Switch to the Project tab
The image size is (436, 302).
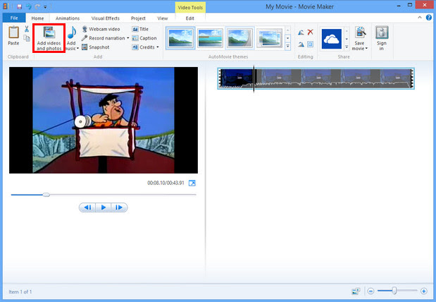point(138,18)
